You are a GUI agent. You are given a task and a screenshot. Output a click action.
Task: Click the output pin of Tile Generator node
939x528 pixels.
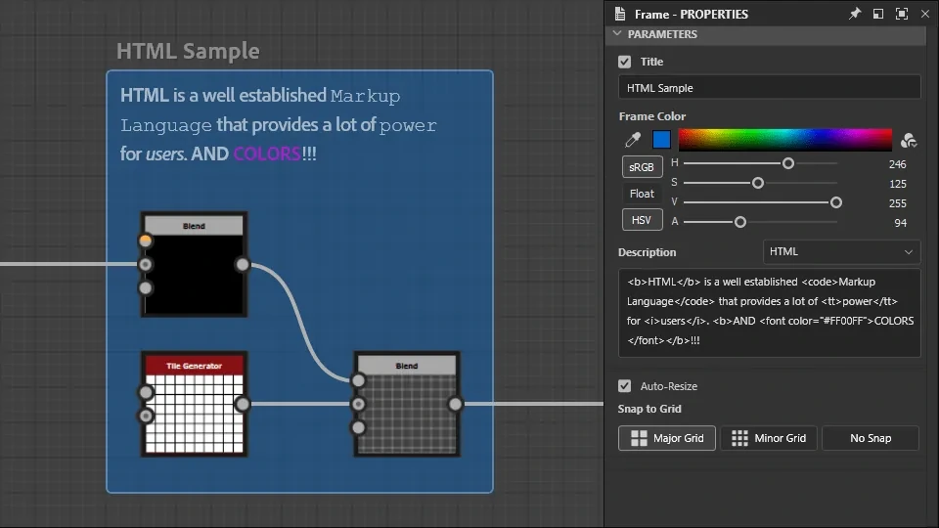click(x=242, y=404)
